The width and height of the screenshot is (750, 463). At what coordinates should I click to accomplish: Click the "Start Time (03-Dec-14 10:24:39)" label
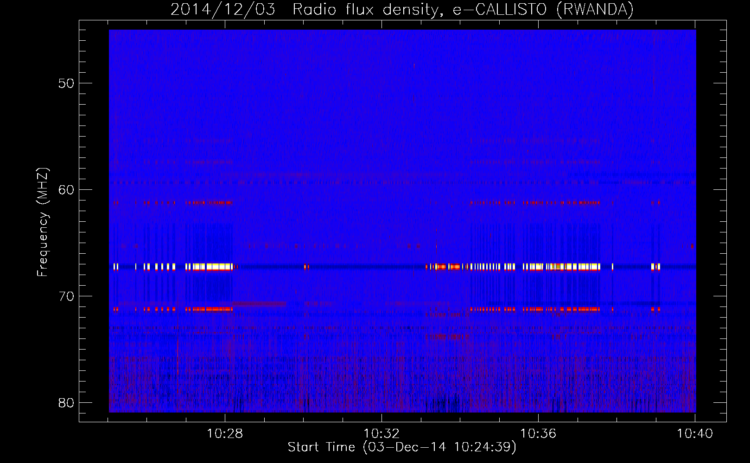(402, 447)
